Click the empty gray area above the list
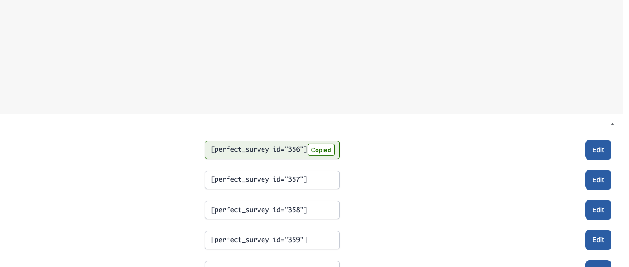Image resolution: width=629 pixels, height=267 pixels. pos(311,57)
